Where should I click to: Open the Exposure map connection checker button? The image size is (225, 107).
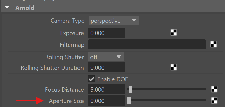click(174, 33)
